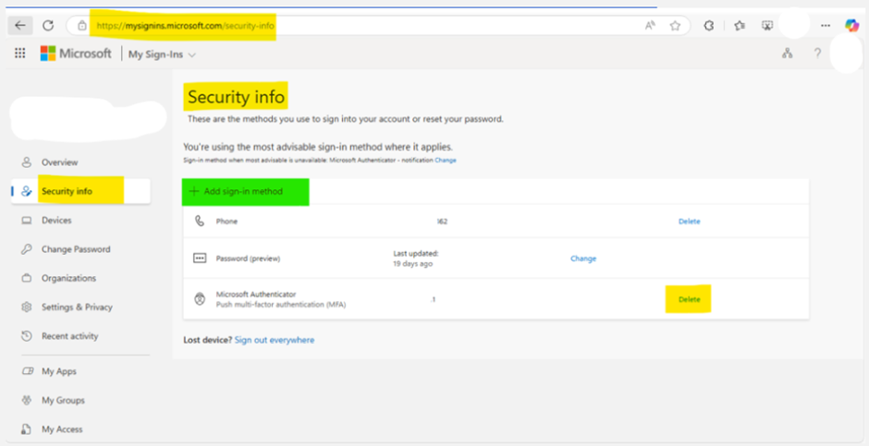869x446 pixels.
Task: Click the Organizations briefcase icon
Action: click(x=26, y=278)
